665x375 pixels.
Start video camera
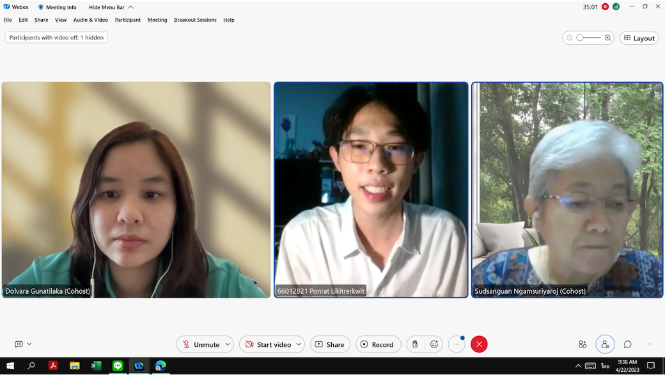tap(267, 344)
